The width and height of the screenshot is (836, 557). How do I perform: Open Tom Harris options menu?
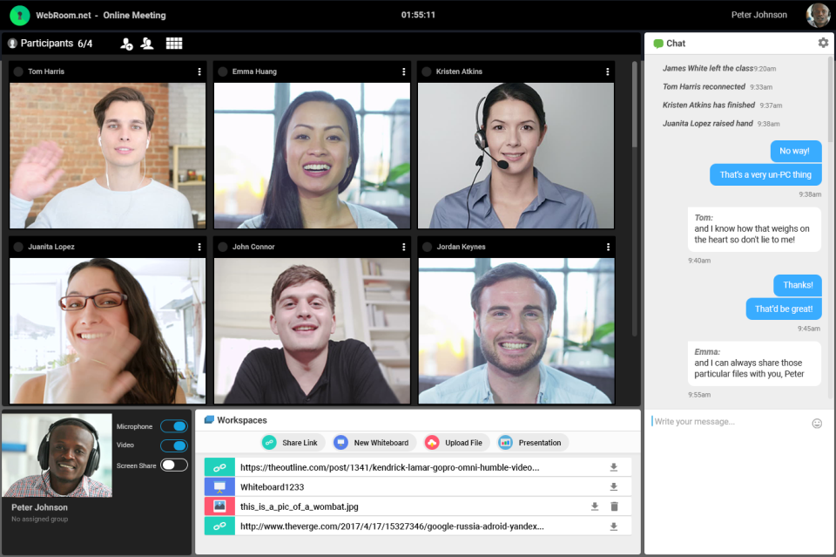coord(199,71)
